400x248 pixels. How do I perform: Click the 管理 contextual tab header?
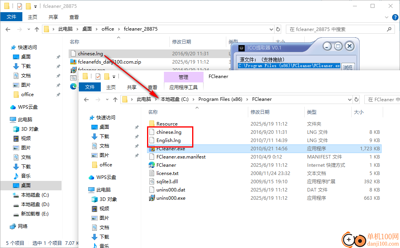(x=184, y=77)
